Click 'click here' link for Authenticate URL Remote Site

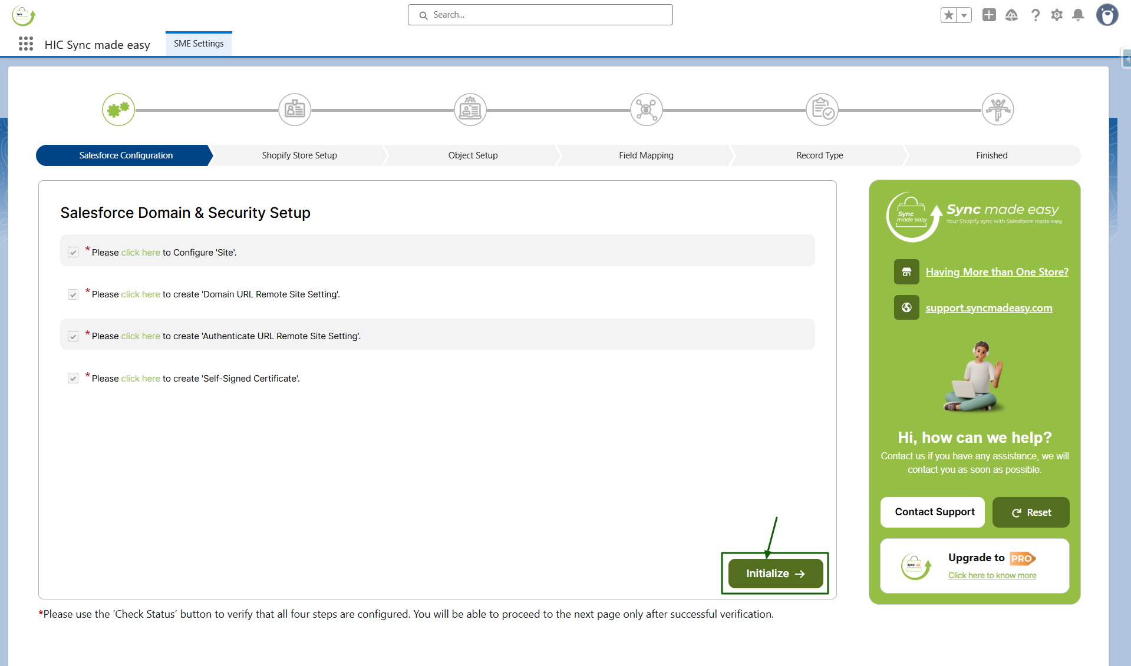140,336
